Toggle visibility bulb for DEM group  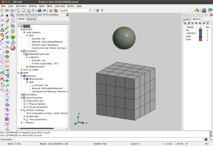207,36
